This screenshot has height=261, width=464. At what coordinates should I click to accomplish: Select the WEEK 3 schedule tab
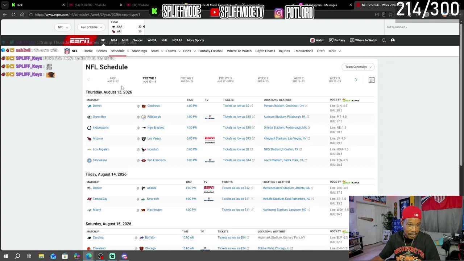coord(335,79)
